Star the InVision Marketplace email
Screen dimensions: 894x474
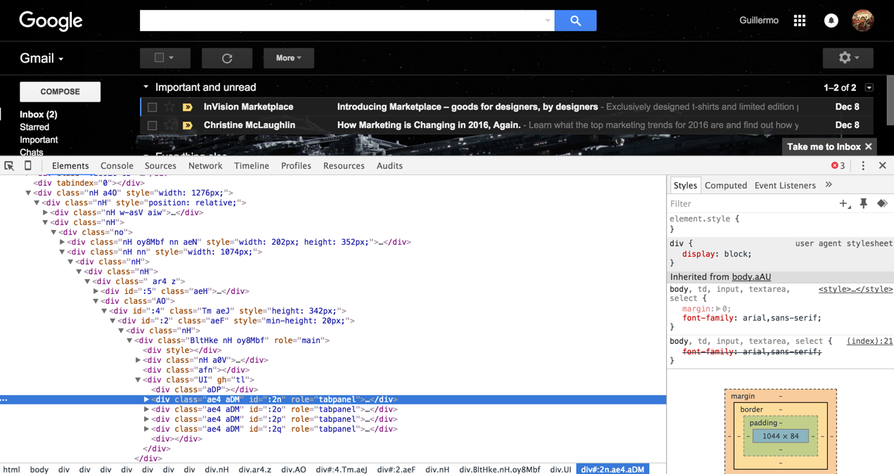point(169,107)
